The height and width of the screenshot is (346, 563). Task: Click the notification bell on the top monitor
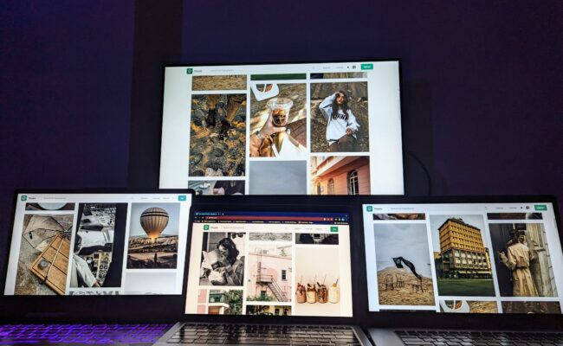(x=348, y=67)
